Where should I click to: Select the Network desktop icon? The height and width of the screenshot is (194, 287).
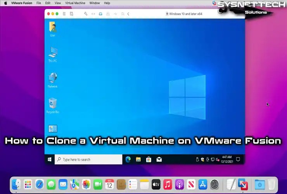(53, 80)
